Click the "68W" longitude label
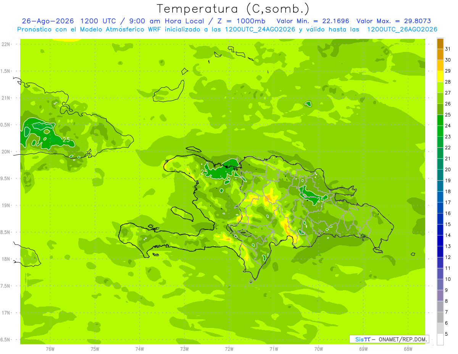This screenshot has width=458, height=354. pyautogui.click(x=408, y=349)
